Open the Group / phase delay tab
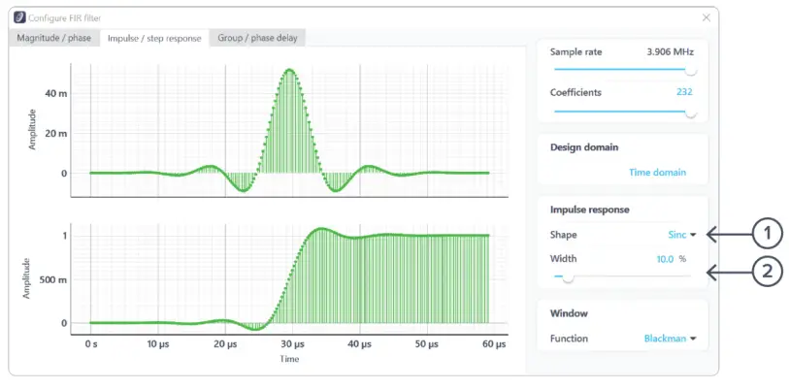Screen dimensions: 789x389 point(257,38)
